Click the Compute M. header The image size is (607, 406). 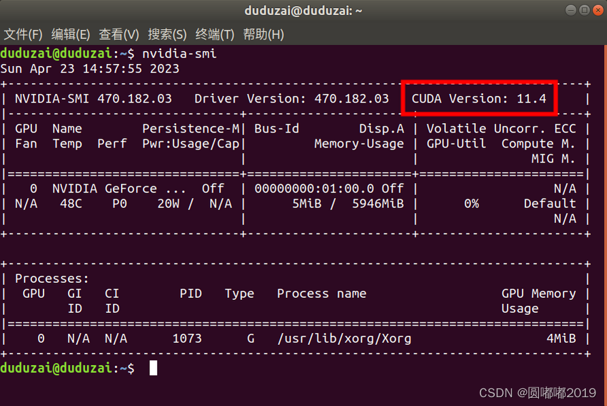(538, 143)
